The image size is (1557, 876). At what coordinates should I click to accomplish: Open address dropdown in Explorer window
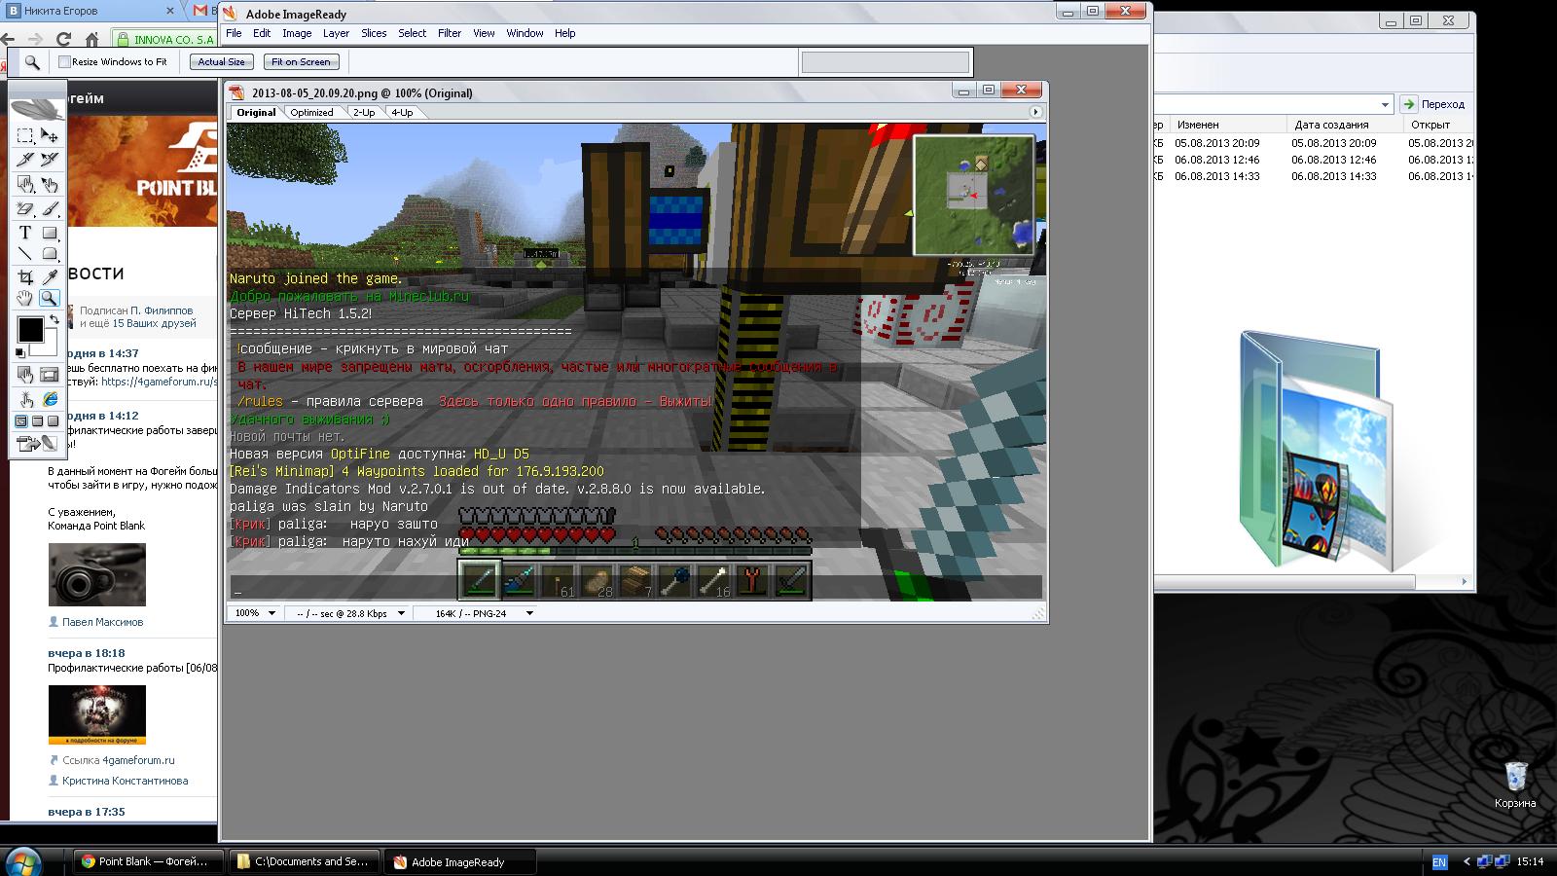click(1385, 104)
